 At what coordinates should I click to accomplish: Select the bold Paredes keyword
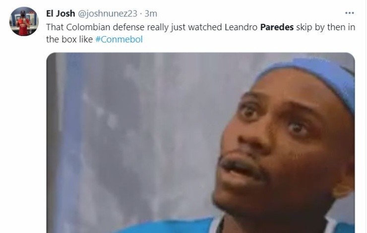[x=277, y=27]
